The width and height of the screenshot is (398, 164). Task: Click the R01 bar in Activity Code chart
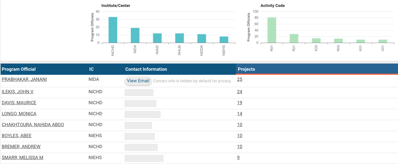pyautogui.click(x=272, y=30)
